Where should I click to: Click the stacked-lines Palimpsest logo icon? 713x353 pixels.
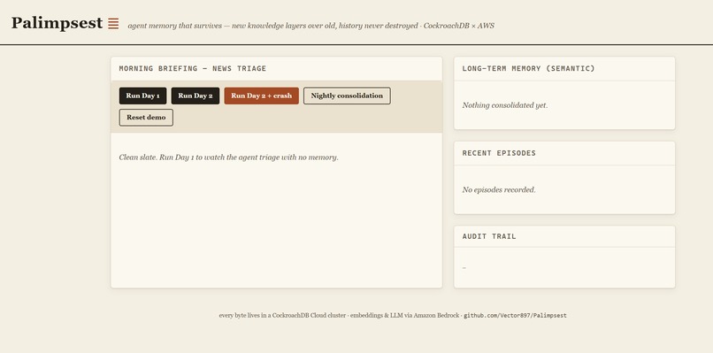click(x=113, y=24)
